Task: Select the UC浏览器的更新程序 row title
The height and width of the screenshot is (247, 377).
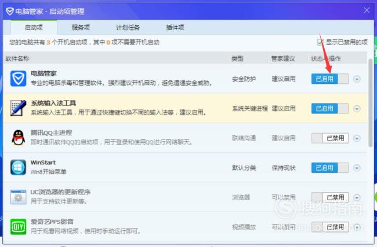Action: point(60,192)
